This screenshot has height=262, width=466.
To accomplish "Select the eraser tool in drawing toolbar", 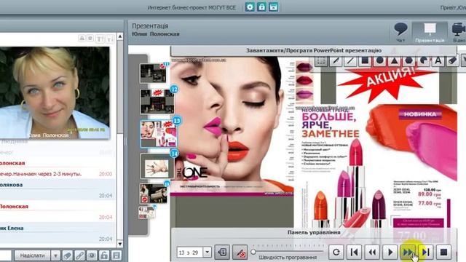I will (x=452, y=61).
